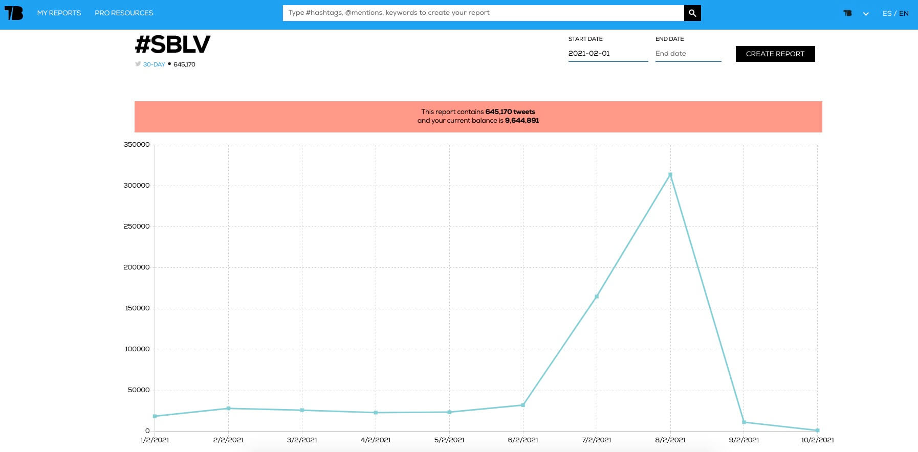Select the 9/2/2021 data point on chart
The width and height of the screenshot is (918, 452).
click(744, 422)
